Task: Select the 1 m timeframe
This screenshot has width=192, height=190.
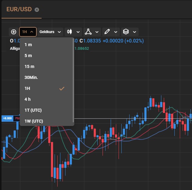Action: (x=46, y=45)
